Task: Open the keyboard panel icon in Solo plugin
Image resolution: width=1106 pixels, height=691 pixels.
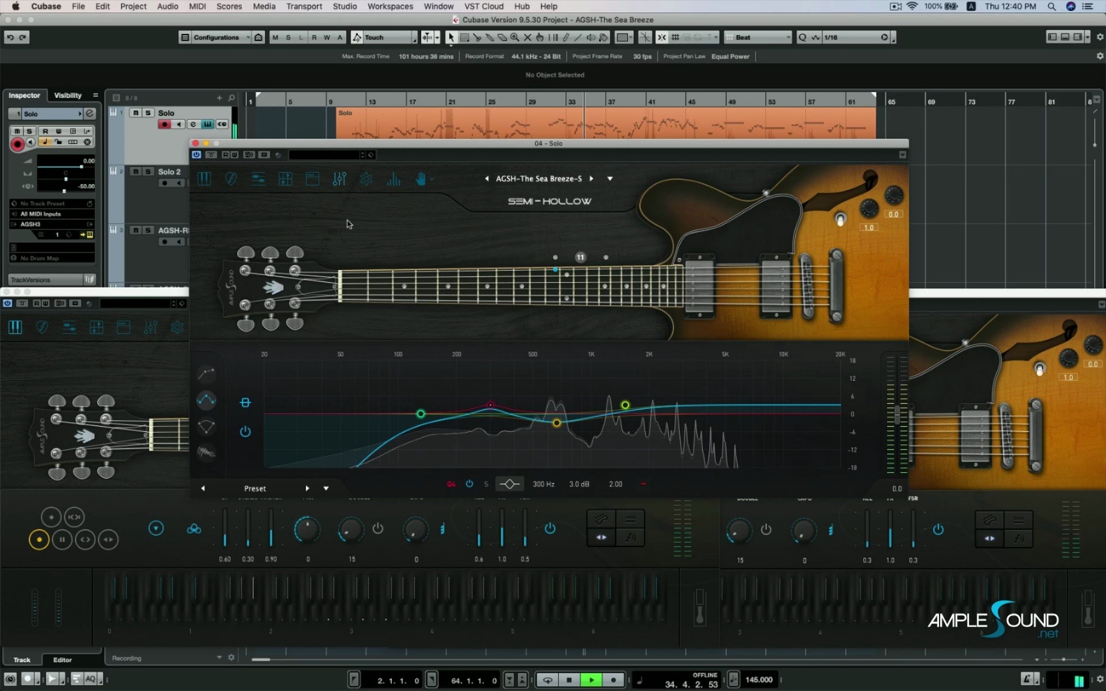Action: [x=204, y=179]
